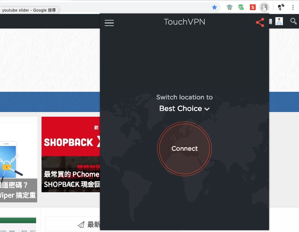This screenshot has height=232, width=299.
Task: Click the 'Switch location to' label
Action: pos(185,97)
